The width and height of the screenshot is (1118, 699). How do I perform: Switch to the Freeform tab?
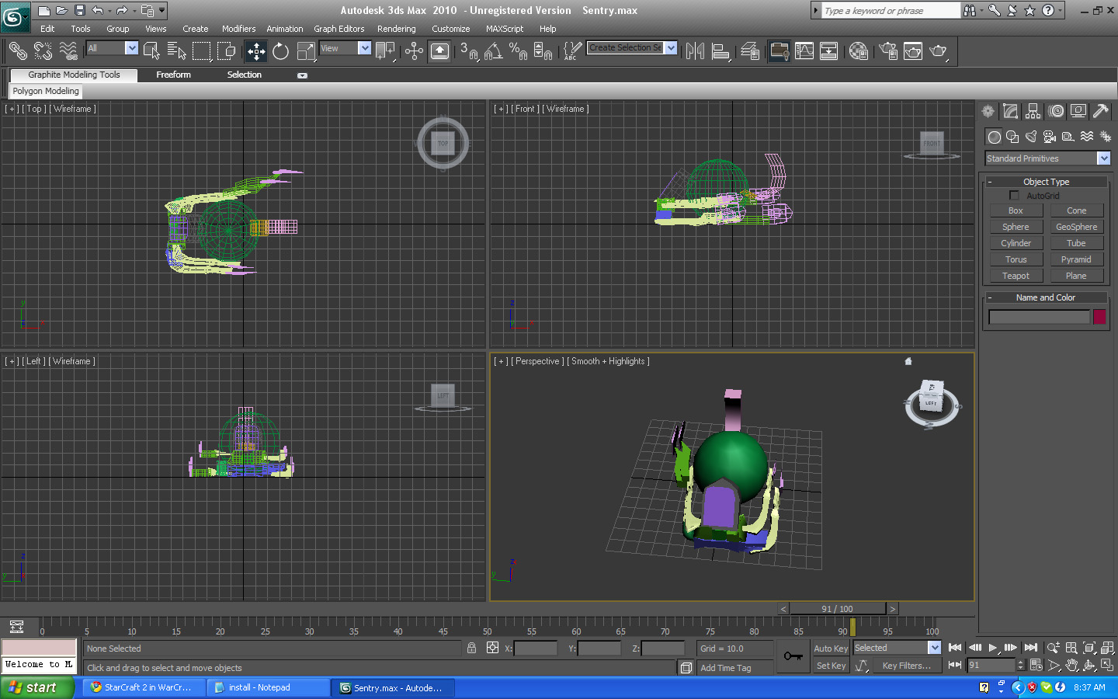coord(173,75)
